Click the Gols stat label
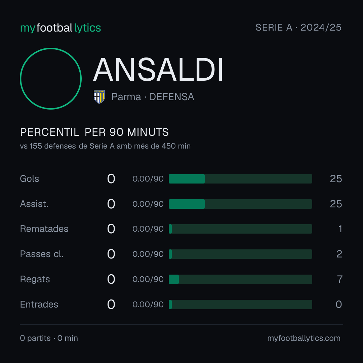The height and width of the screenshot is (363, 363). (x=29, y=179)
